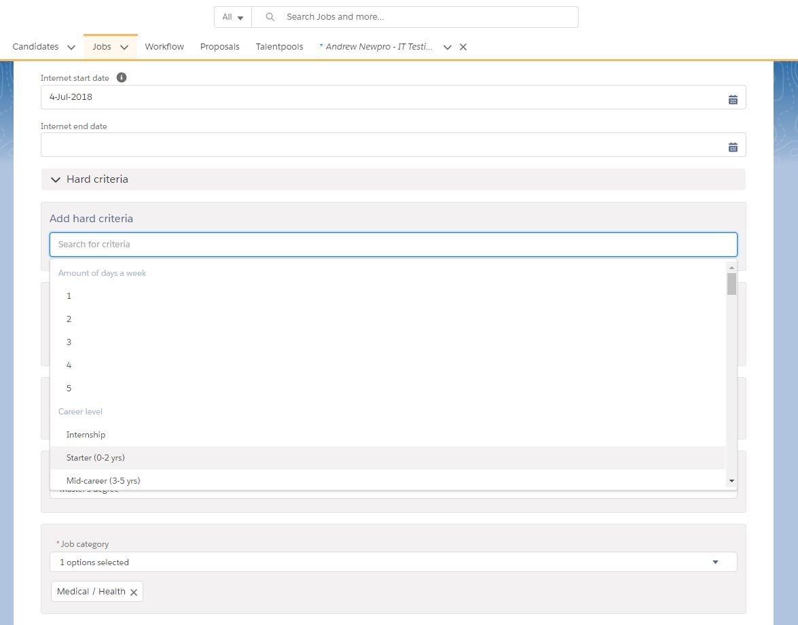Expand the Jobs tab dropdown arrow
The width and height of the screenshot is (798, 625).
coord(124,48)
